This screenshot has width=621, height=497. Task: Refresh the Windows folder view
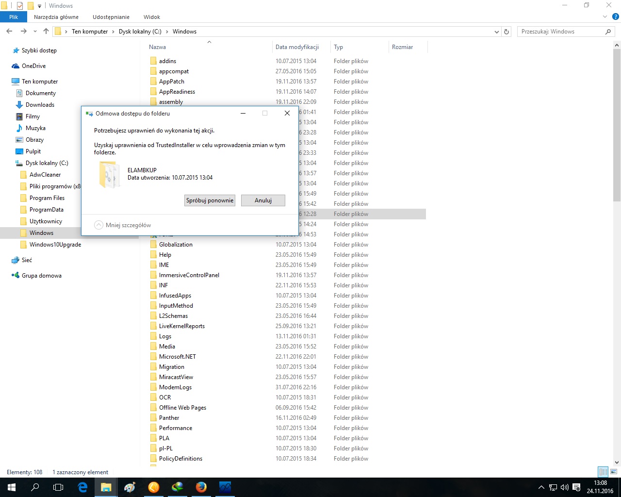pos(507,32)
